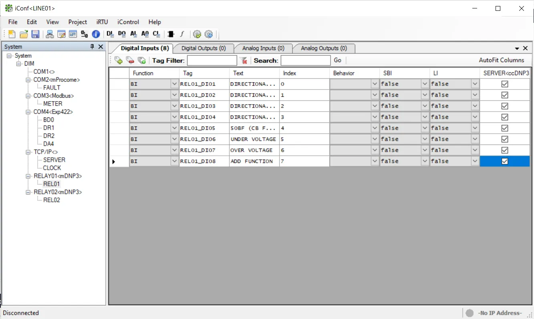
Task: Click the gear with green check icon
Action: tap(197, 34)
